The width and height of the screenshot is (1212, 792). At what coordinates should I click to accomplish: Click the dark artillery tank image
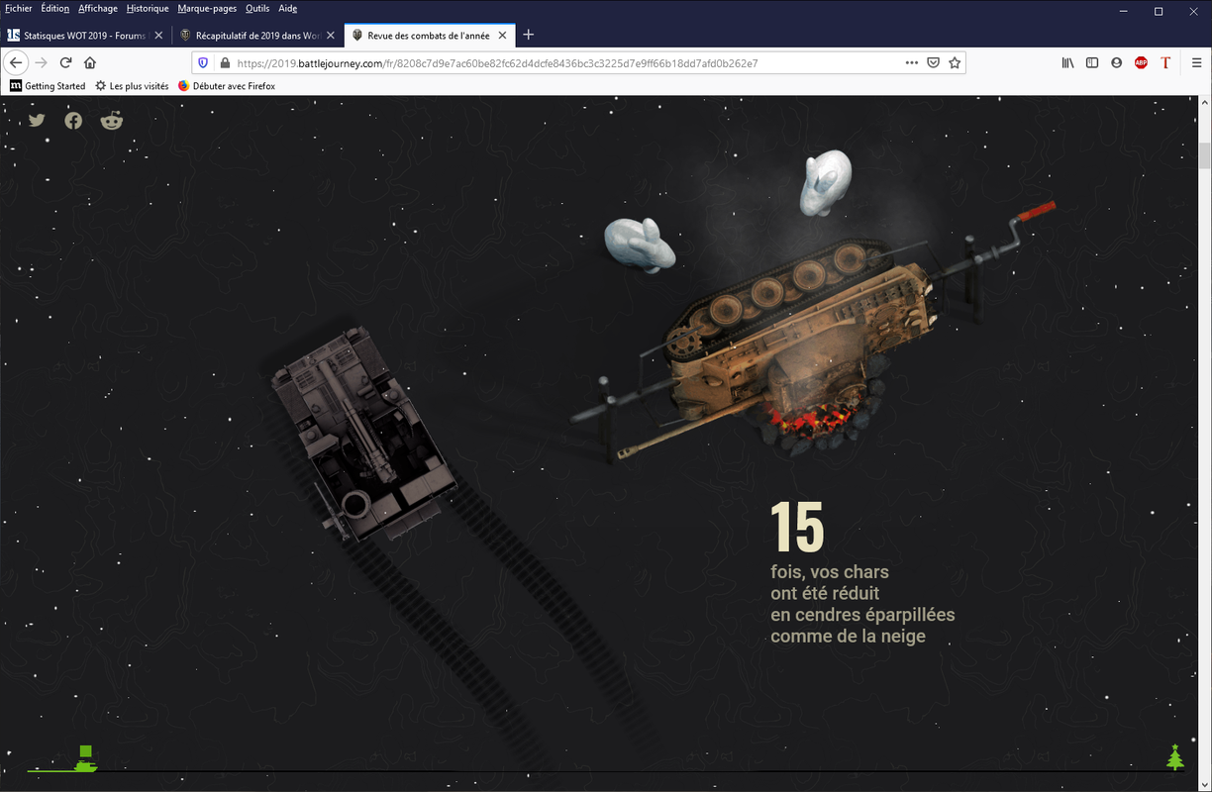pos(363,436)
